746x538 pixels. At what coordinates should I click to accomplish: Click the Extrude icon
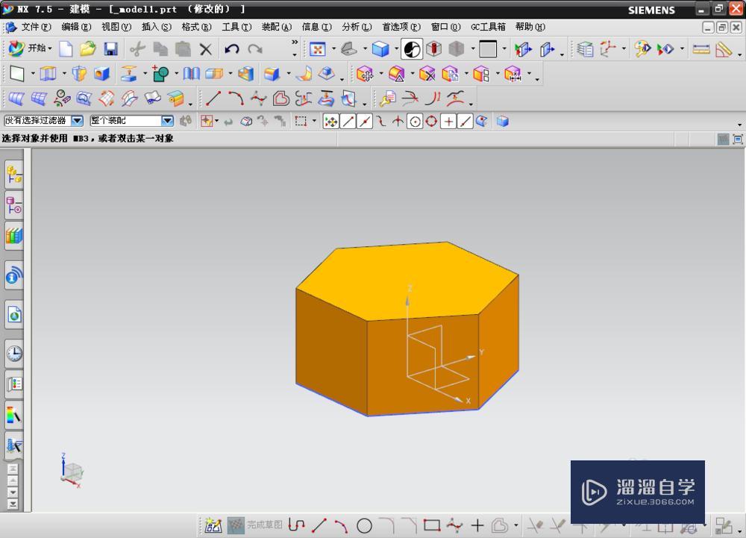48,74
